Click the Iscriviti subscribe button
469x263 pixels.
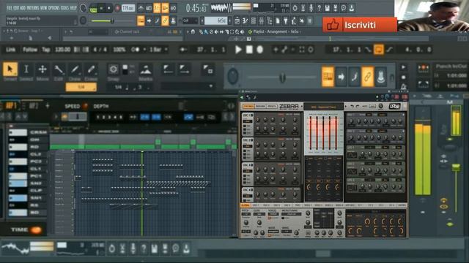(360, 25)
